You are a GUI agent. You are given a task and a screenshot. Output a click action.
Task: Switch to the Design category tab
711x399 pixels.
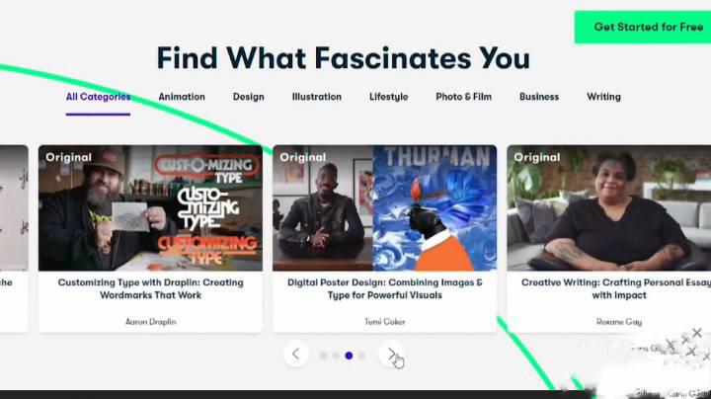coord(249,97)
